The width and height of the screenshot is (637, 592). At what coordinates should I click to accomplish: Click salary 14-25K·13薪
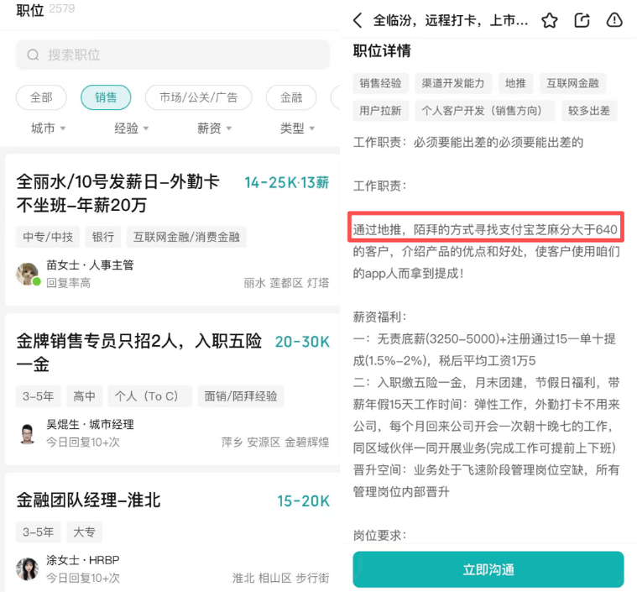click(287, 182)
